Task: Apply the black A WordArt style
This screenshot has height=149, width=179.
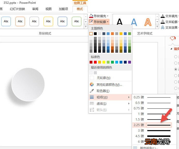Action: (x=120, y=22)
